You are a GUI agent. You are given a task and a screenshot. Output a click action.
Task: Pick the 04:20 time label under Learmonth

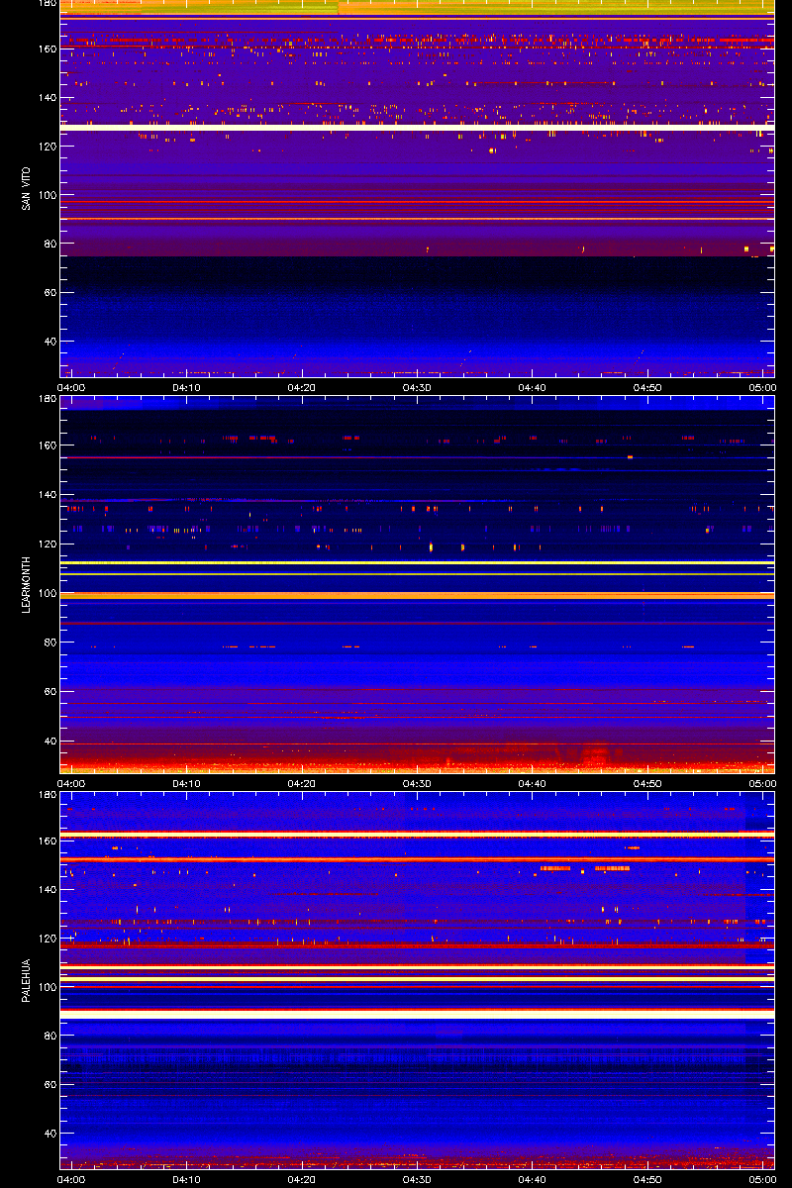(x=303, y=783)
